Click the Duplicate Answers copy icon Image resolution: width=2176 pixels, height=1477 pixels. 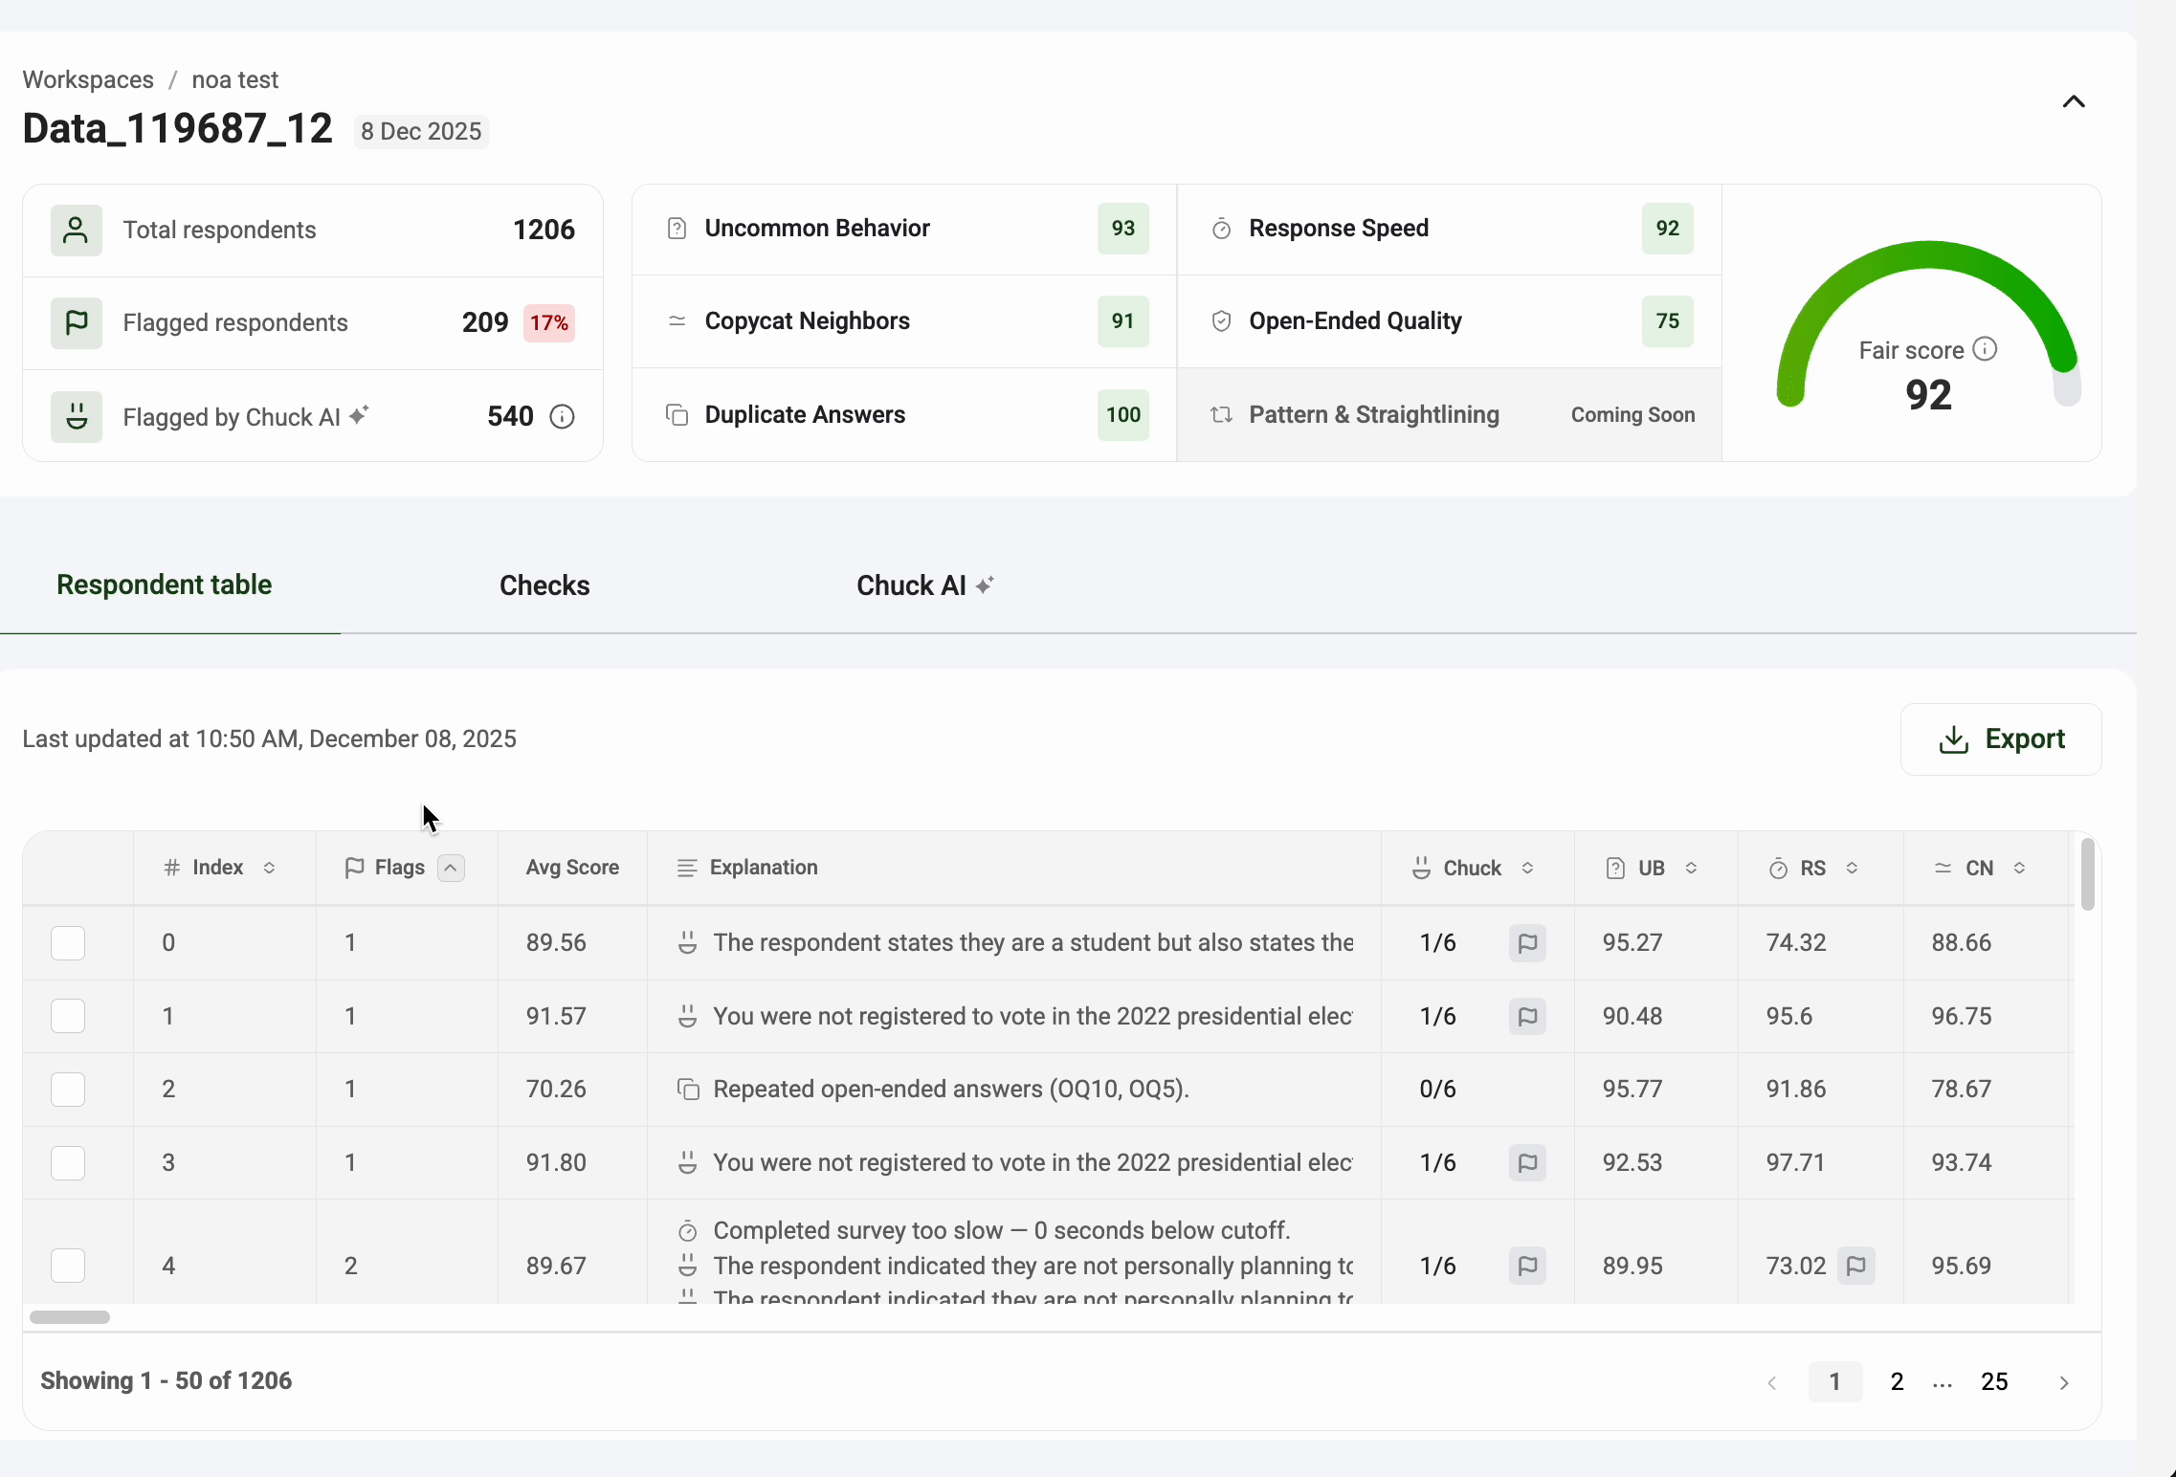click(677, 415)
